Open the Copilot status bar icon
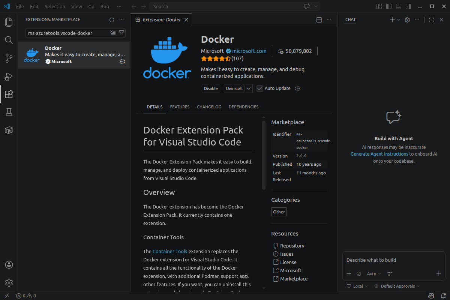This screenshot has height=300, width=450. tap(431, 296)
